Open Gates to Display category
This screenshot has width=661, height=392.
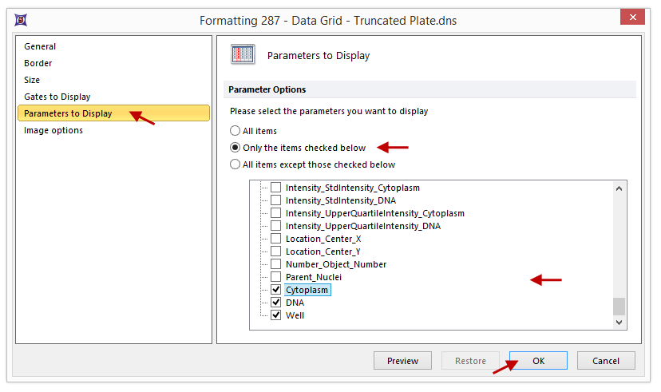[57, 97]
